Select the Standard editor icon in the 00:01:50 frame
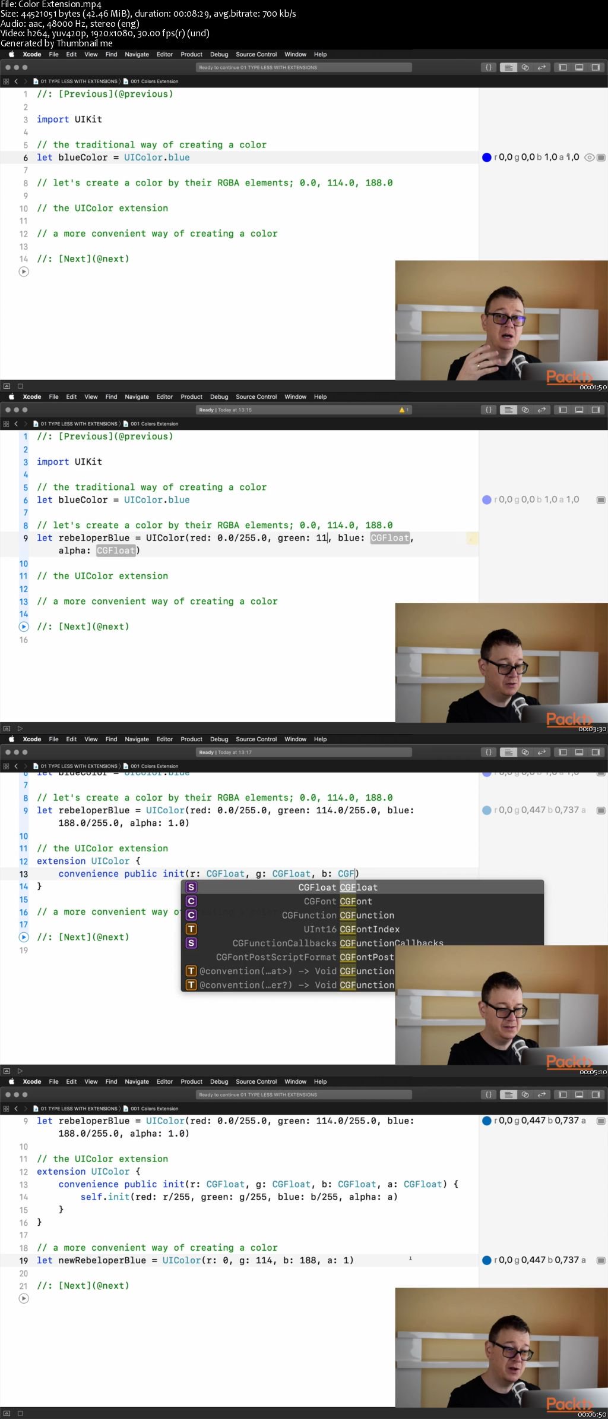Image resolution: width=608 pixels, height=1419 pixels. click(x=508, y=67)
